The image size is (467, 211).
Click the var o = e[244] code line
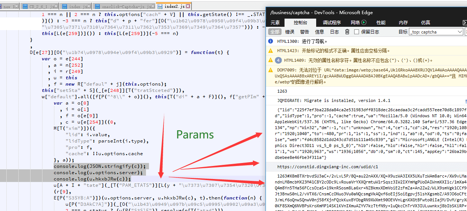pos(63,58)
